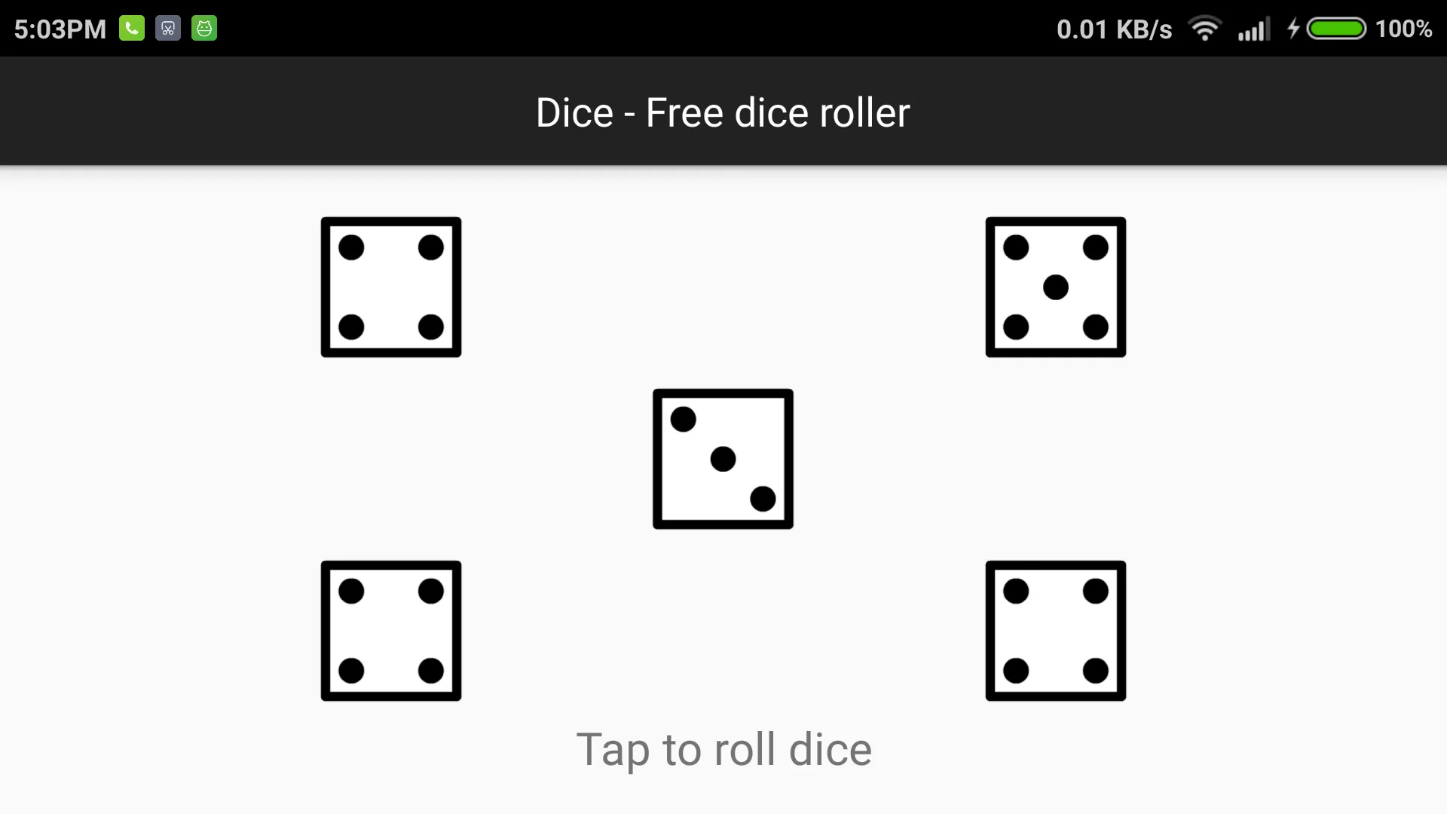The image size is (1447, 814).
Task: Click the top-right dice showing five
Action: pos(1055,287)
